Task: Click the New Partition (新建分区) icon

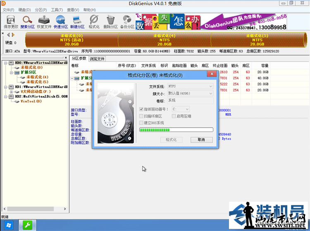Action: (77, 22)
